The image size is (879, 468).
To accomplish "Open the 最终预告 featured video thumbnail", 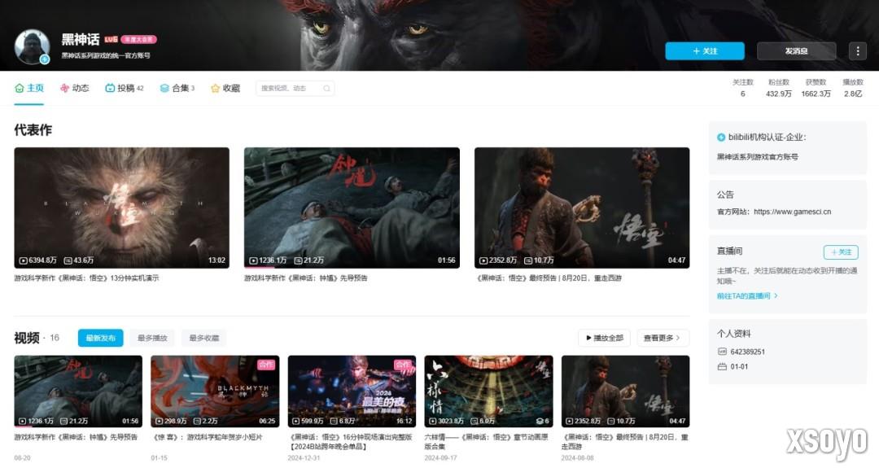I will coord(582,208).
